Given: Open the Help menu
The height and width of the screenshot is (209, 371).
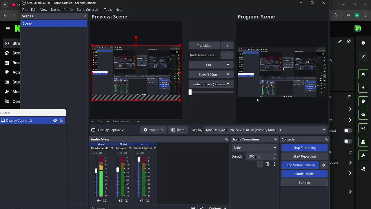Looking at the screenshot, I should [119, 10].
